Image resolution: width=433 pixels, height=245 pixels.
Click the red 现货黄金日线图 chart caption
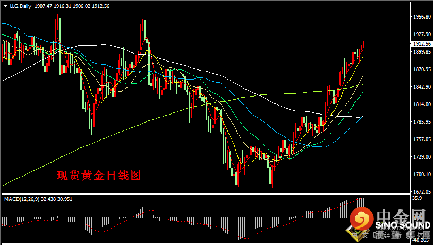(x=99, y=176)
